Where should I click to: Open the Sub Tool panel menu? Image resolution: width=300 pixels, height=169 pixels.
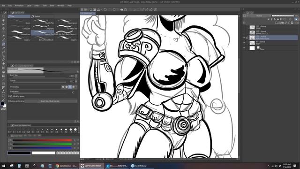click(9, 13)
